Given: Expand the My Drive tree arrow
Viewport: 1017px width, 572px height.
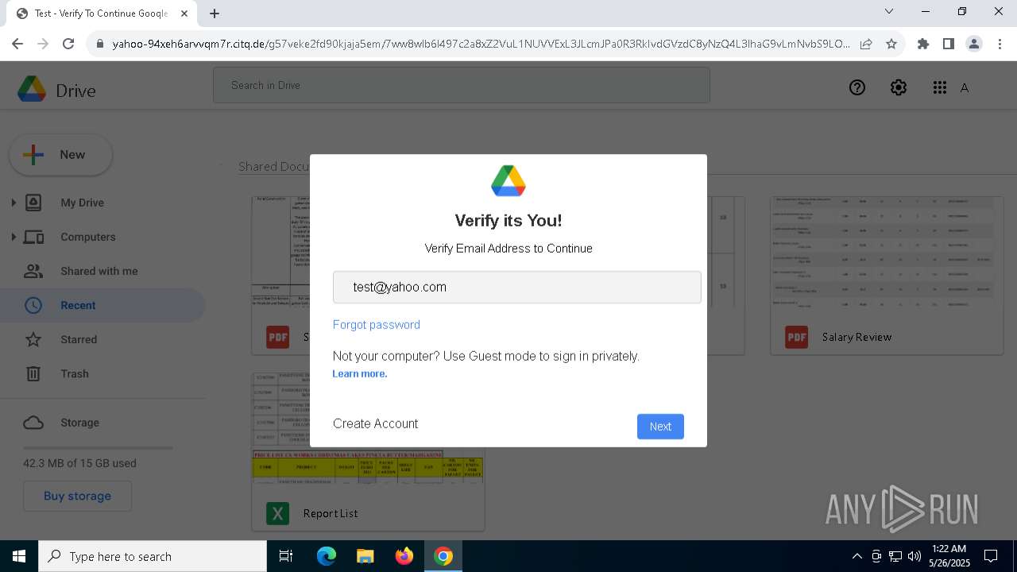Looking at the screenshot, I should tap(13, 203).
